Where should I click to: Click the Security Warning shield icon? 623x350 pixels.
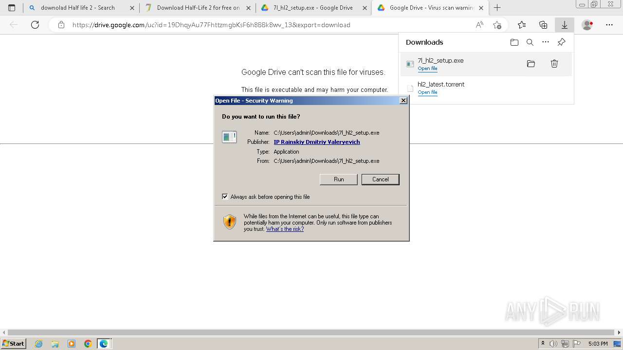(x=230, y=222)
